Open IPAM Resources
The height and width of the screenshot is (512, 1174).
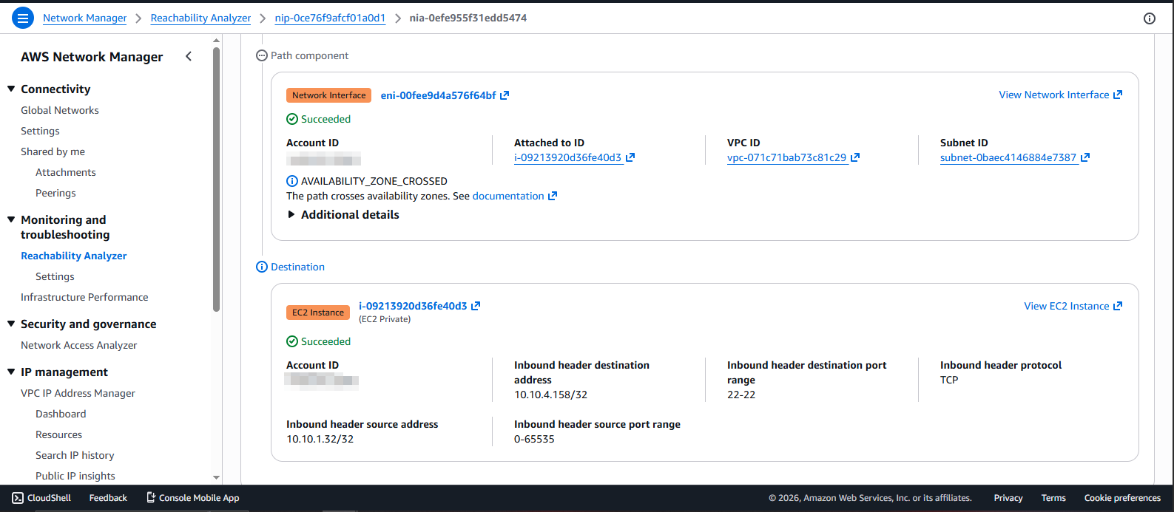click(x=58, y=434)
